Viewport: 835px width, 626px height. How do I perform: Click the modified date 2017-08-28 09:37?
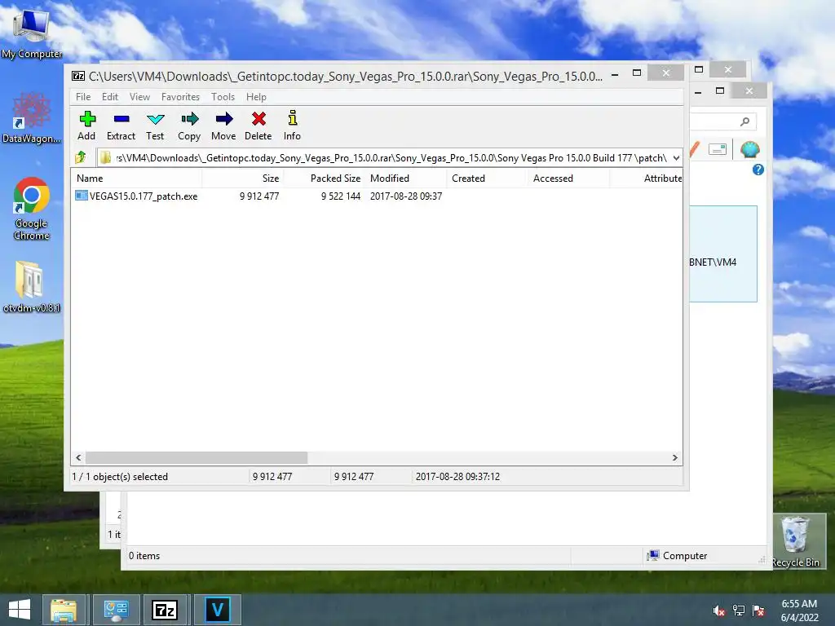[x=406, y=196]
